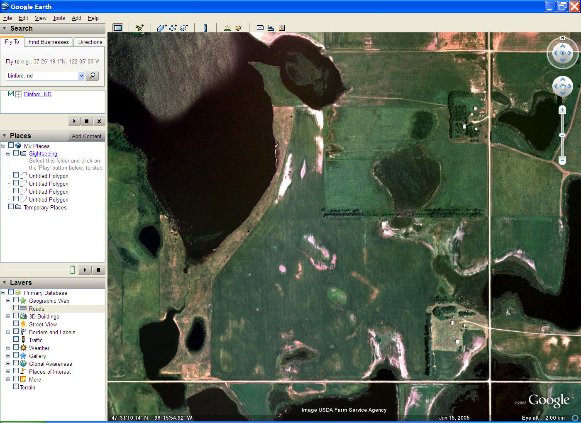Viewport: 581px width, 423px height.
Task: Stop the search results tour
Action: click(87, 121)
